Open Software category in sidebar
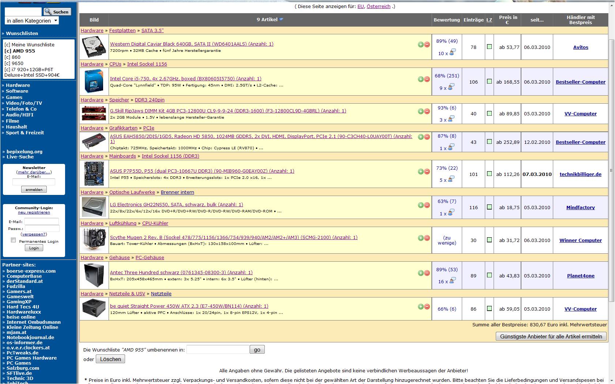 pos(17,91)
